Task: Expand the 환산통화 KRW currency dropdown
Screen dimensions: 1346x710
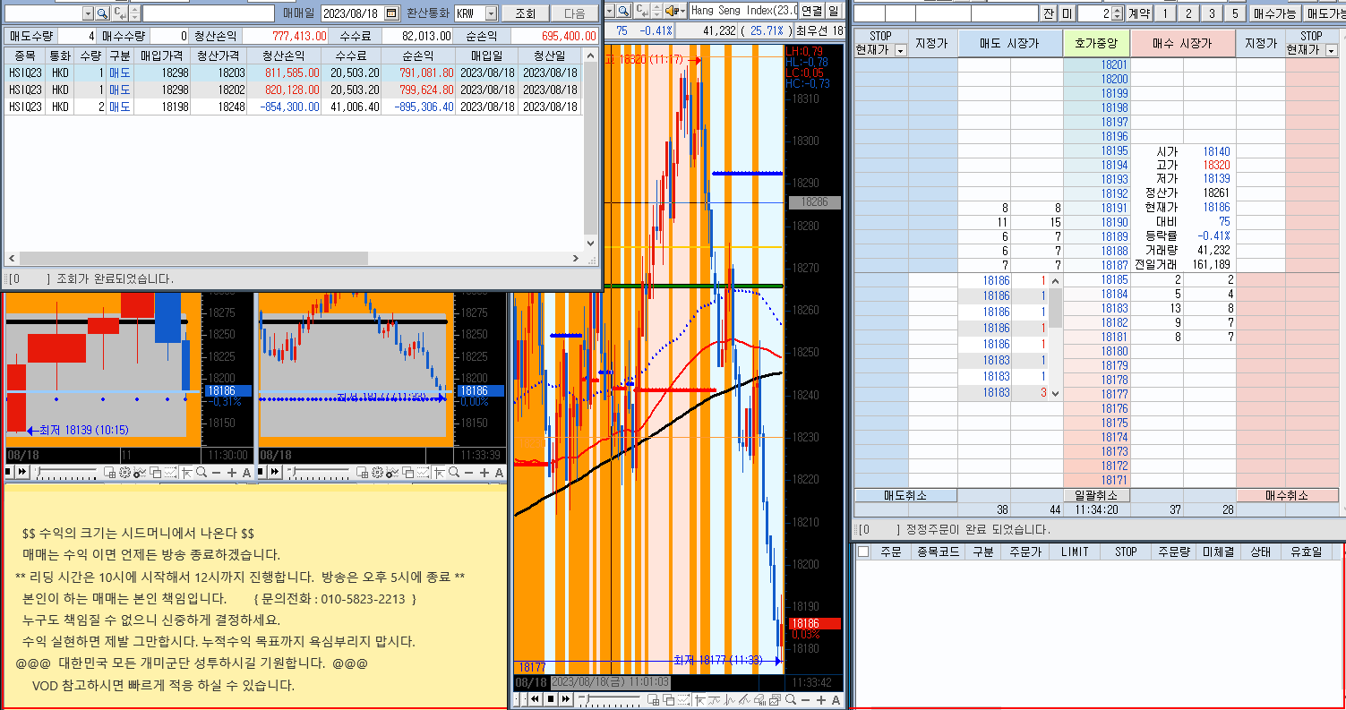Action: coord(490,13)
